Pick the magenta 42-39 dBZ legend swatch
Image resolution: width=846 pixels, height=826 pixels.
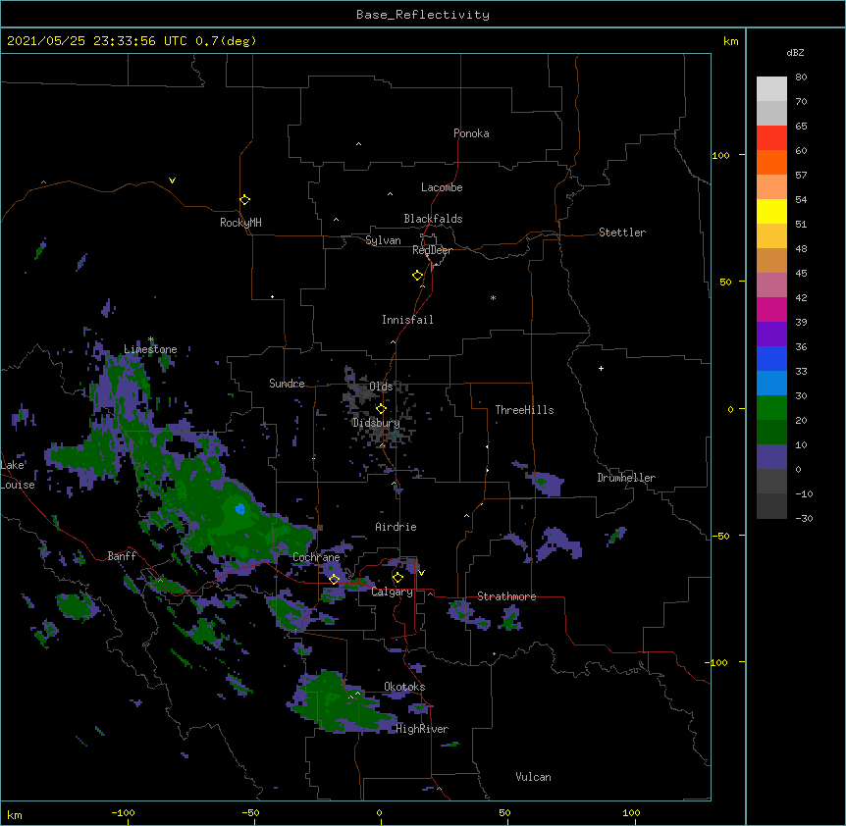[x=771, y=309]
